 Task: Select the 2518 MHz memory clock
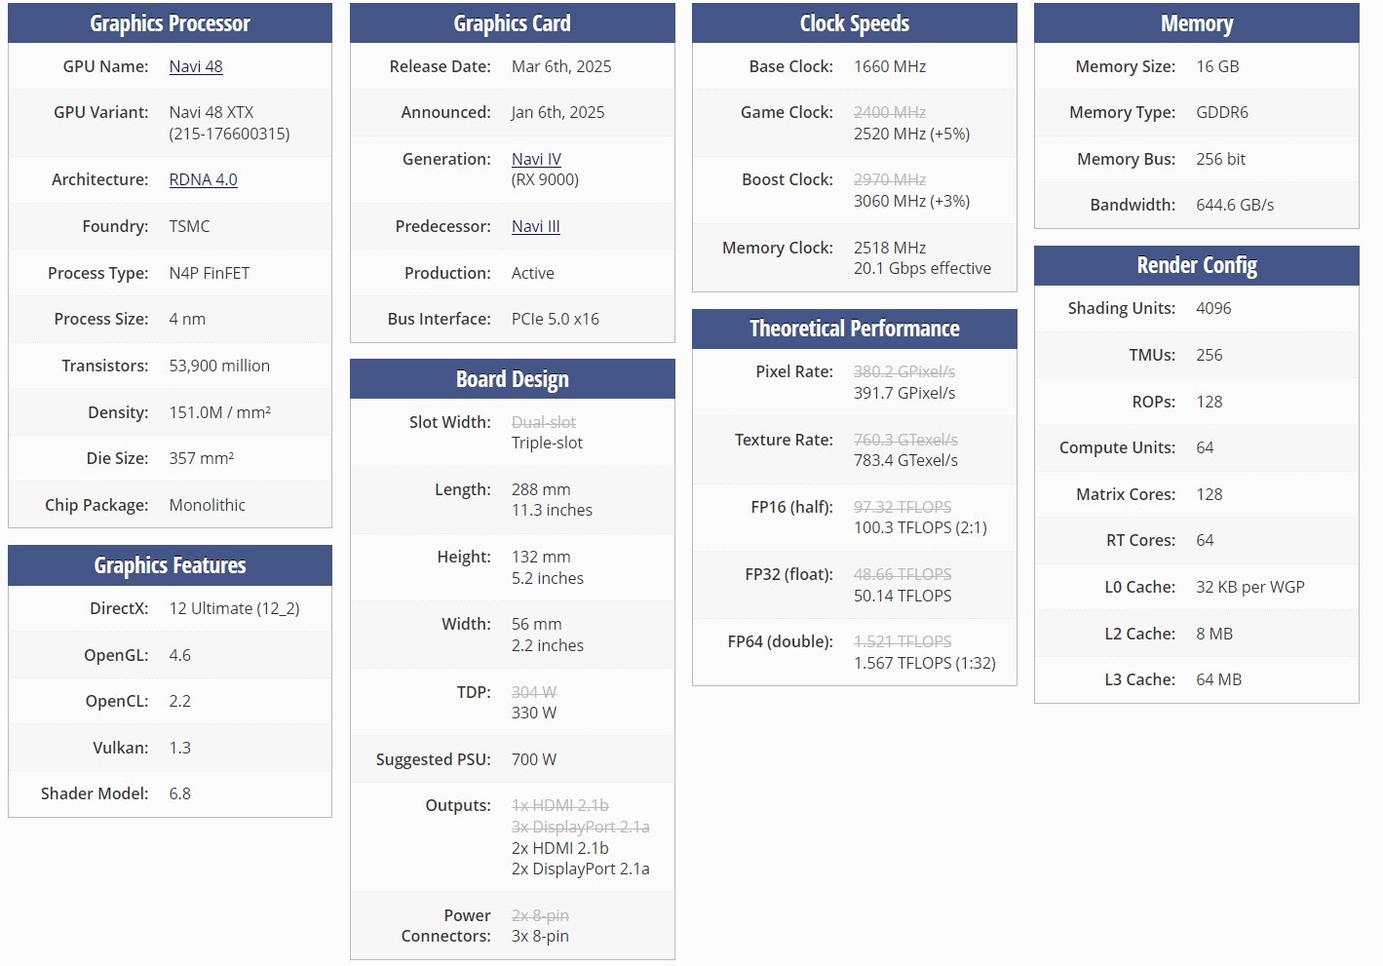point(890,248)
